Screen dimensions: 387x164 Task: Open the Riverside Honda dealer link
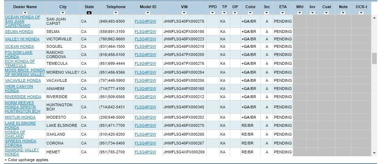click(x=23, y=97)
